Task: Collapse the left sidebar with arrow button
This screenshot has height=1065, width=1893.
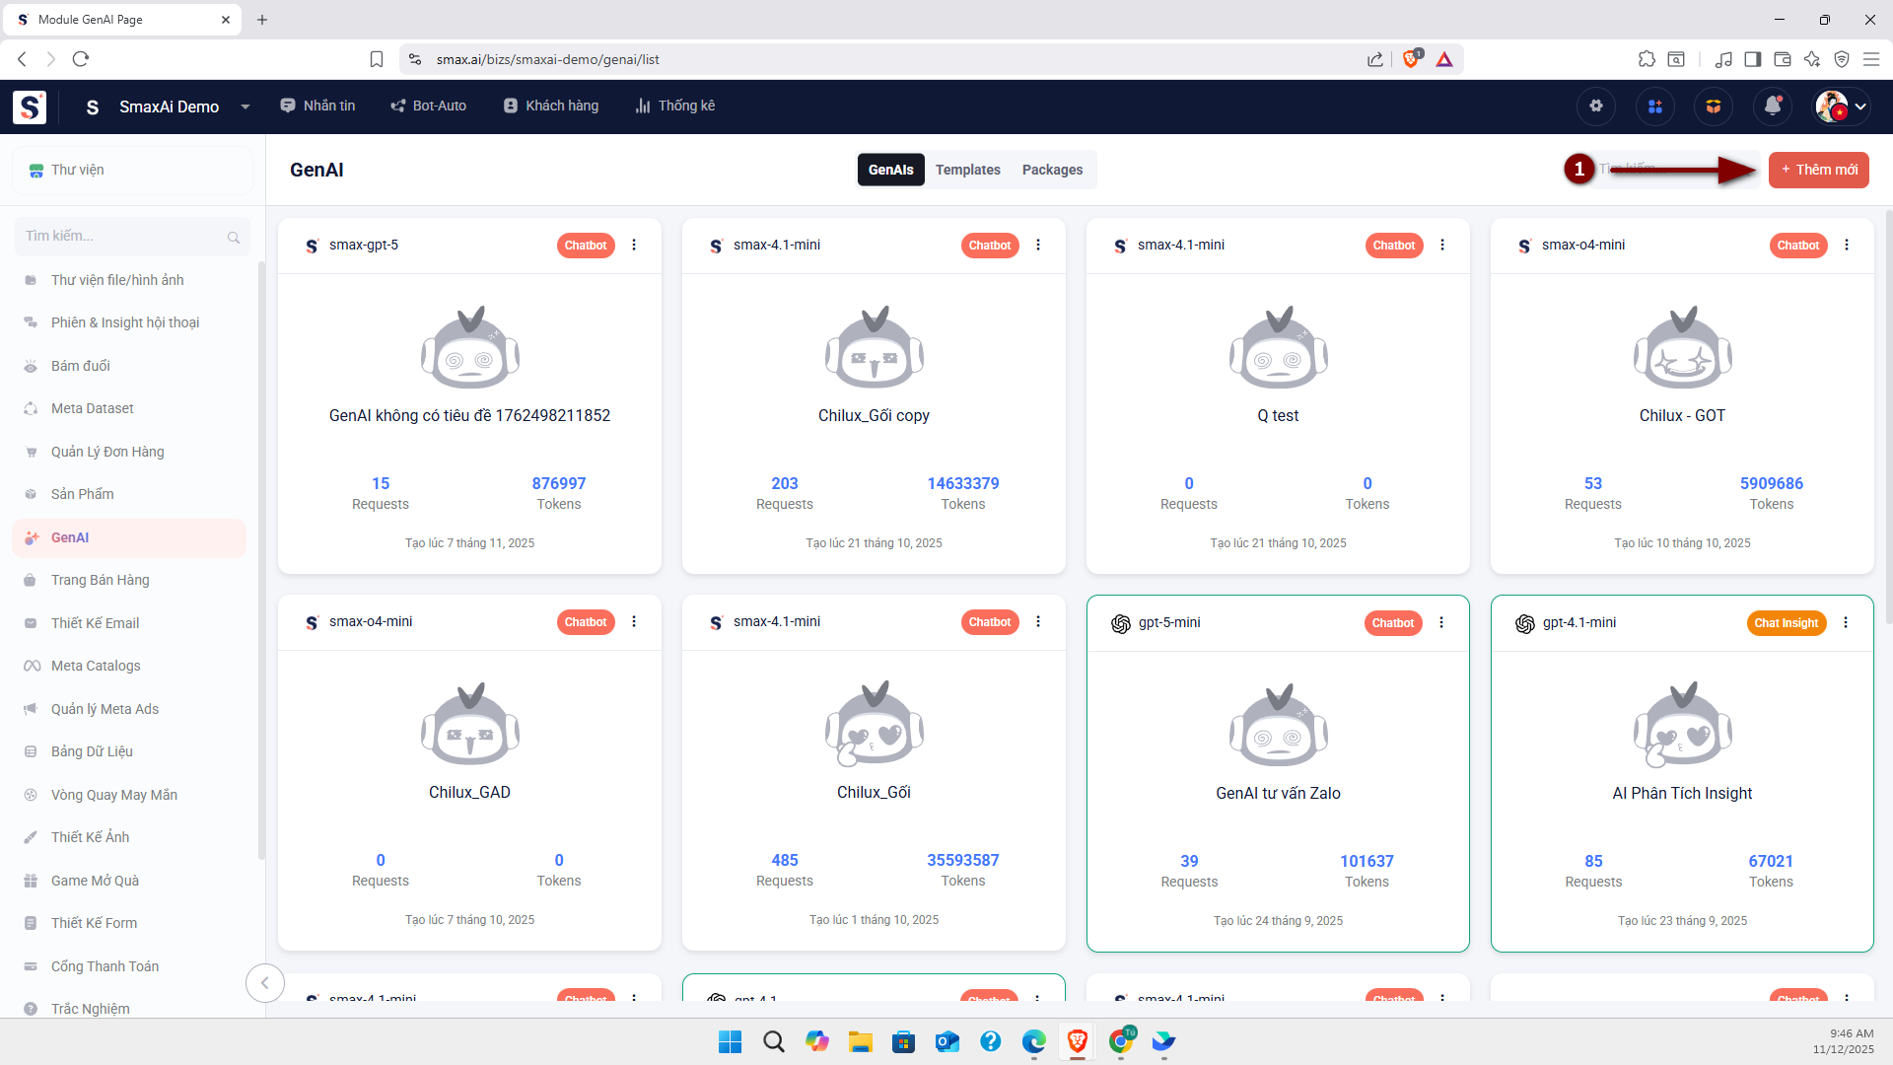Action: click(264, 982)
